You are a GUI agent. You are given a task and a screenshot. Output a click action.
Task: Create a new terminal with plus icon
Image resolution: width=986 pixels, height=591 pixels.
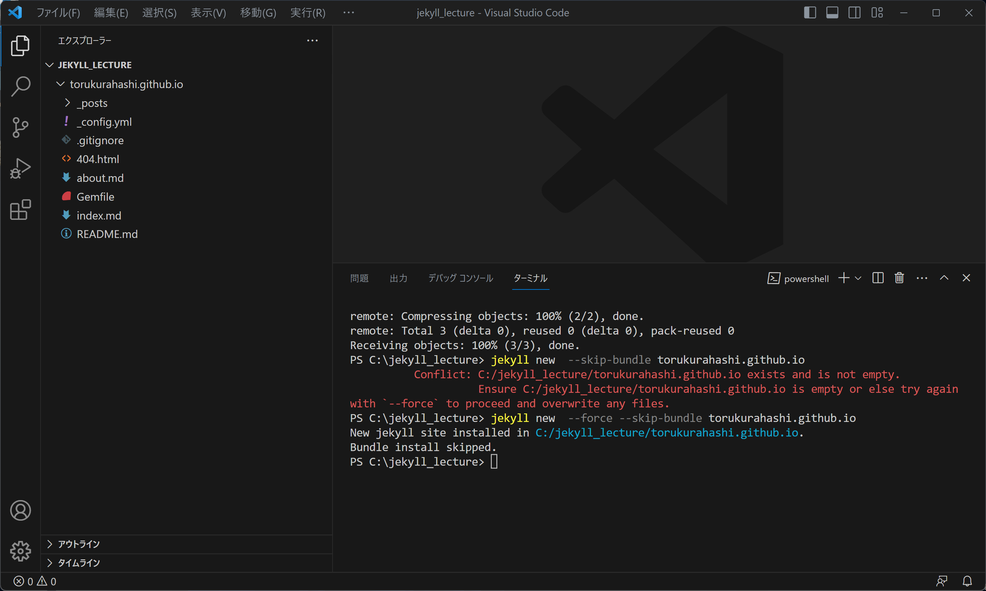click(x=844, y=278)
